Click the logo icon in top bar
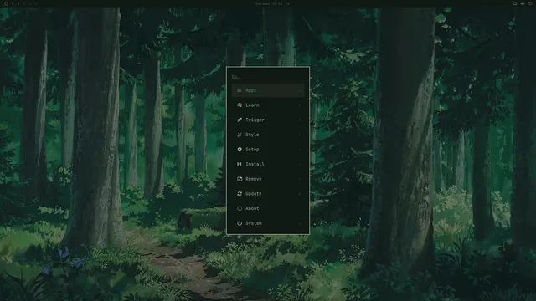The image size is (536, 301). coord(6,3)
